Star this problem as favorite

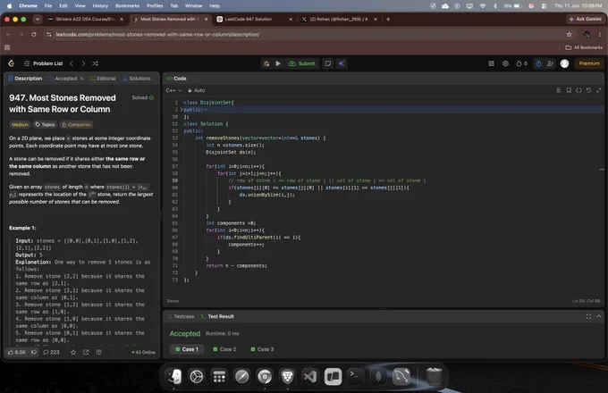click(73, 352)
